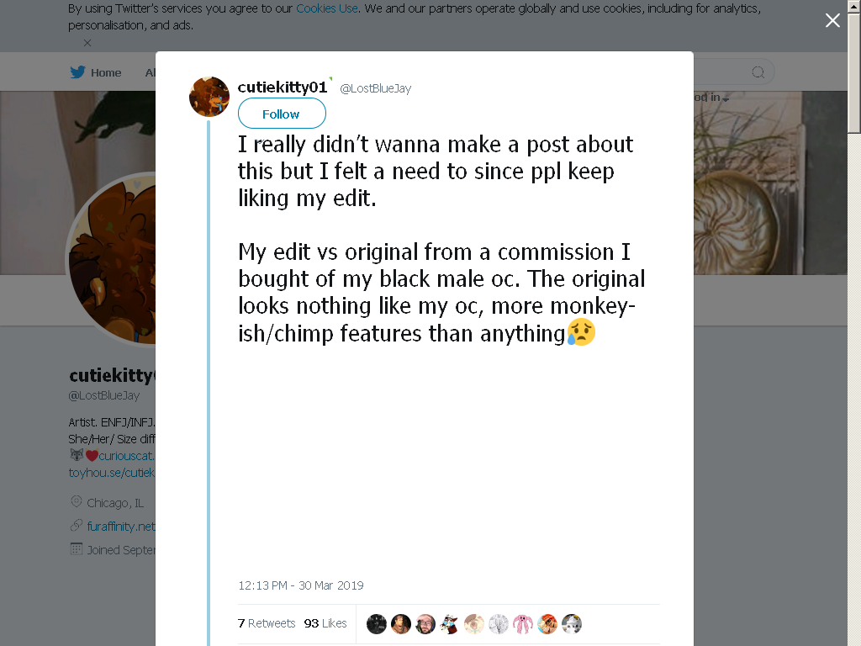Open the bearded man with glasses liker avatar
Viewport: 861px width, 646px height.
425,624
